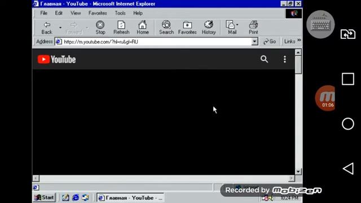Click the page icon in address bar
This screenshot has height=203, width=361.
(59, 42)
